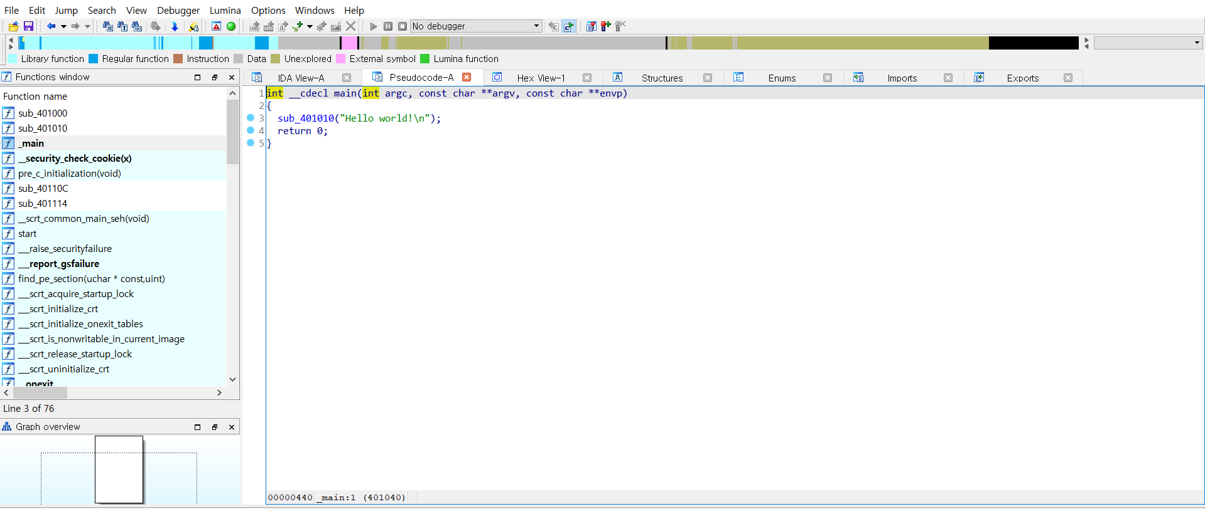Jump back with the blue left arrow
Screen dimensions: 1205x509
pos(51,26)
